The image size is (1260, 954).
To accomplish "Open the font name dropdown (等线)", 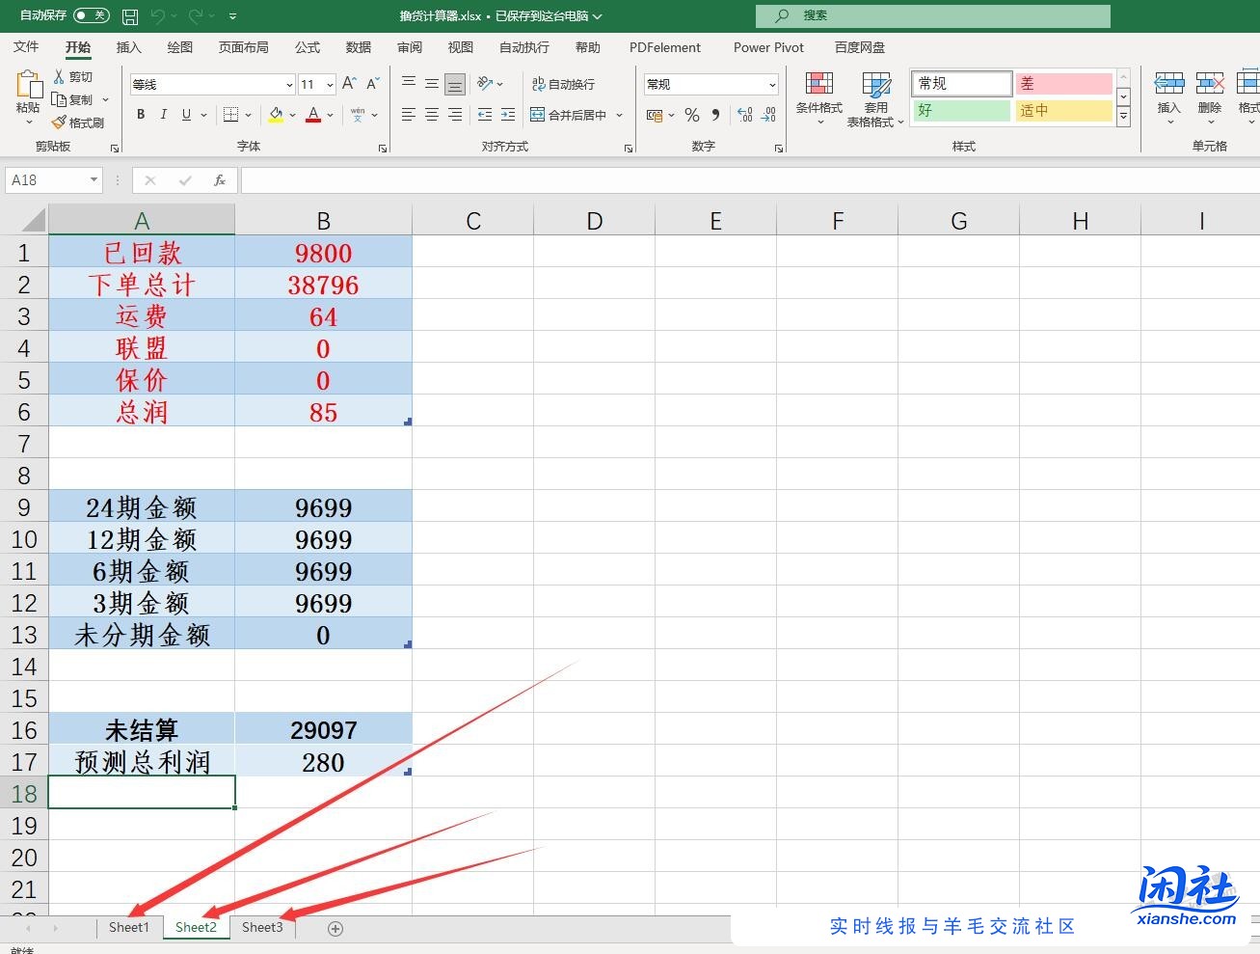I will tap(289, 85).
